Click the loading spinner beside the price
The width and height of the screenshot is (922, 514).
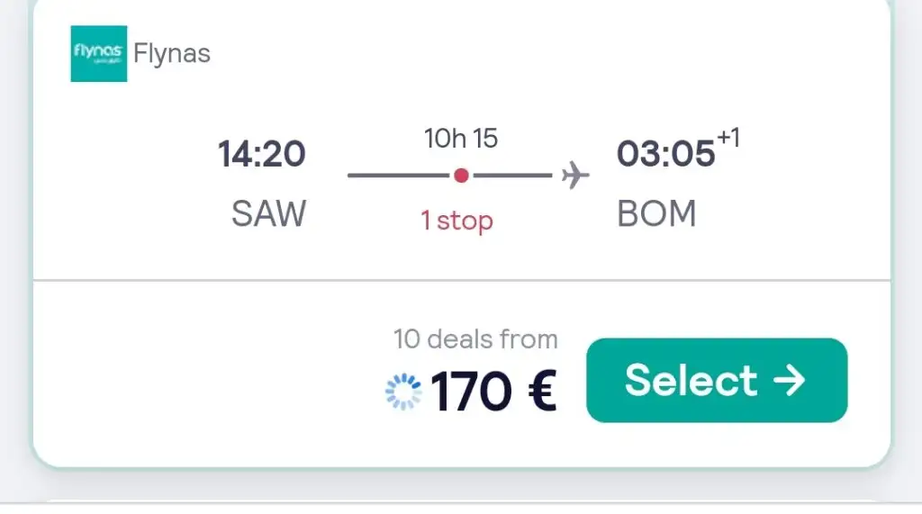click(402, 392)
